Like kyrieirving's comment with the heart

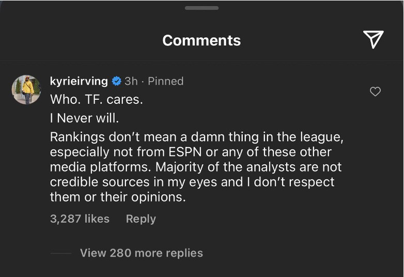tap(376, 91)
